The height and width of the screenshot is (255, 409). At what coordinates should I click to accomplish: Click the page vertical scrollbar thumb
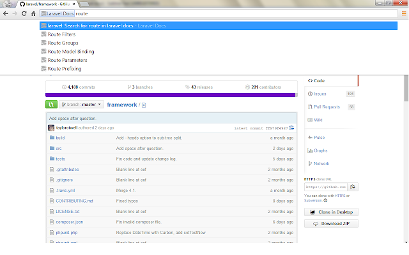pyautogui.click(x=406, y=89)
